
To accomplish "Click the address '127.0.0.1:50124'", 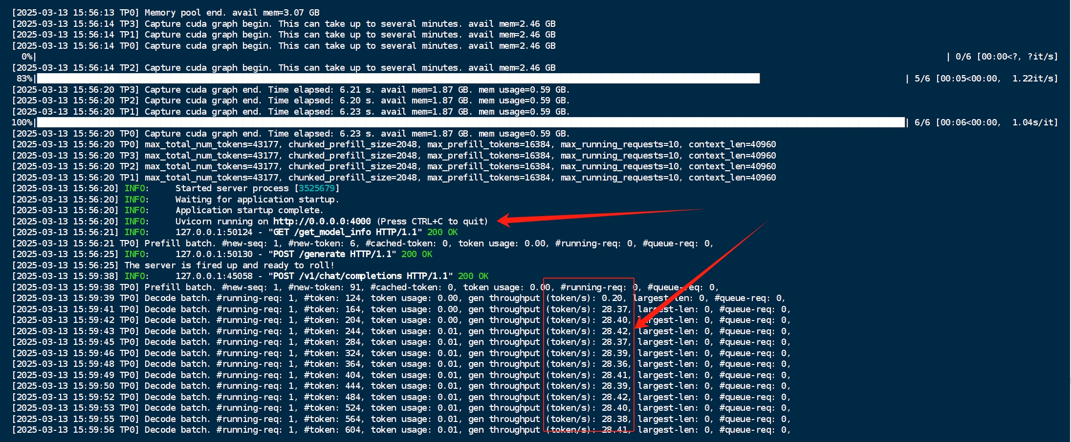I will [214, 232].
